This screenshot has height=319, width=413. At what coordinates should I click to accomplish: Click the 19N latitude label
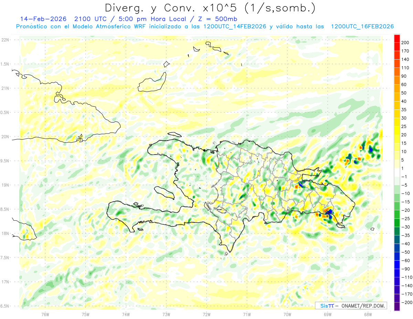(5, 185)
